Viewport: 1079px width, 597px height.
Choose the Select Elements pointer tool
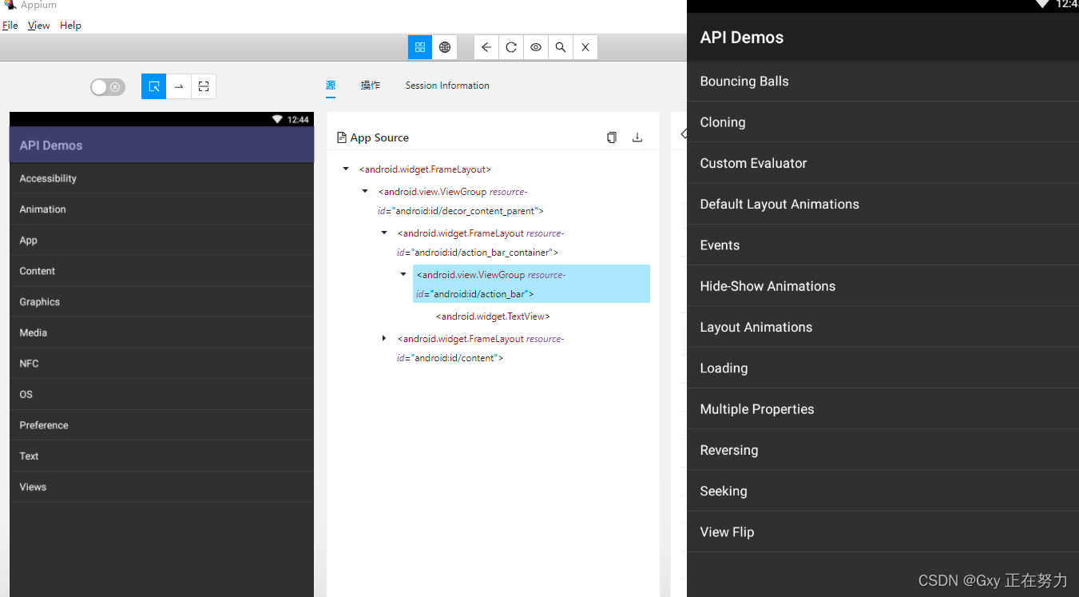click(x=154, y=86)
